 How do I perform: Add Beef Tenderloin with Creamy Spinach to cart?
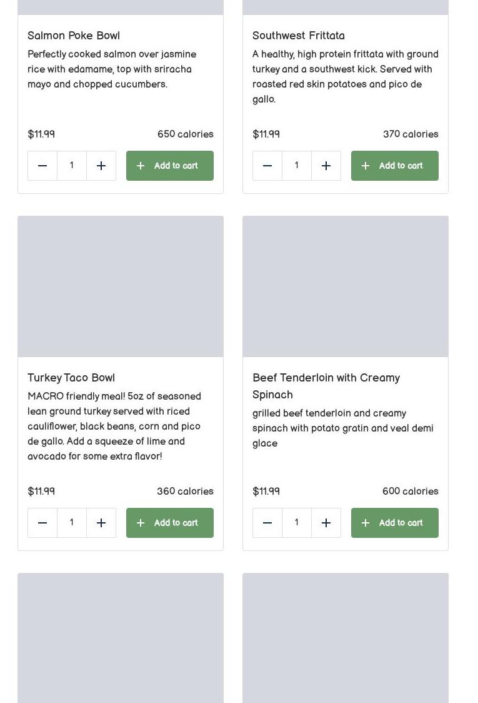[x=395, y=523]
